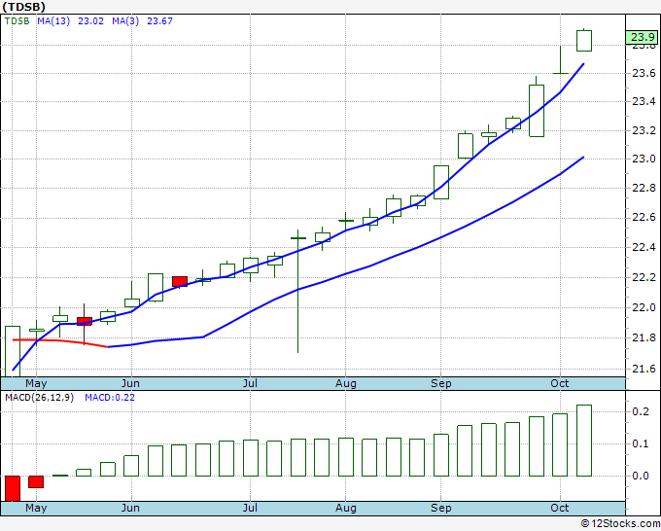The width and height of the screenshot is (661, 531).
Task: Click the red segment of the MA(13) line
Action: 60,342
